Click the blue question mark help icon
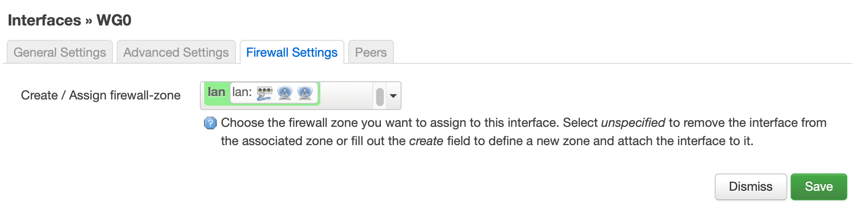855x209 pixels. click(x=210, y=123)
